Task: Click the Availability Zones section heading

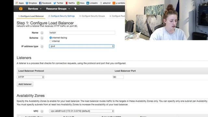Action: coord(31,96)
